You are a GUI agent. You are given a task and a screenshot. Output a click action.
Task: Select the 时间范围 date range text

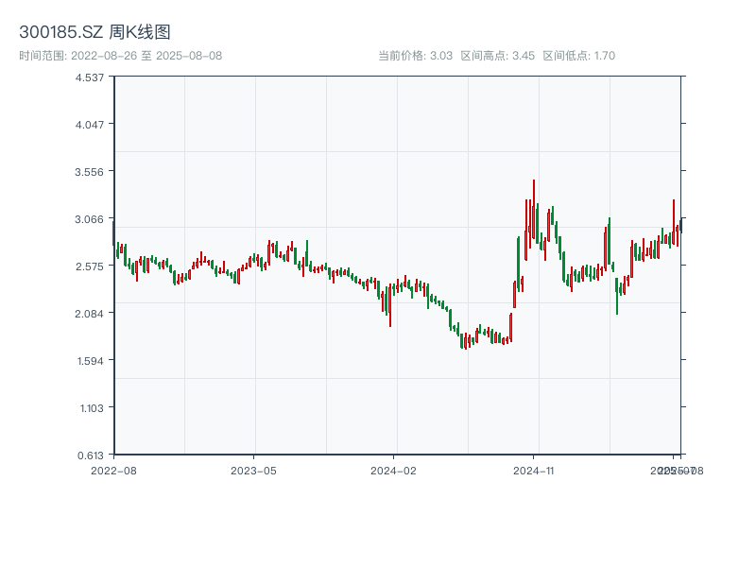tap(120, 56)
